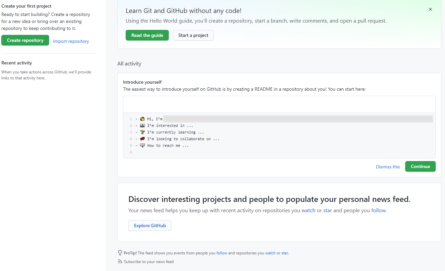Click the 'star' link in news feed description
Viewport: 445px width, 271px height.
pyautogui.click(x=328, y=210)
